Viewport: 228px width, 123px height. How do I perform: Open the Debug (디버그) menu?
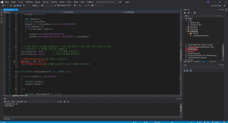coord(45,2)
